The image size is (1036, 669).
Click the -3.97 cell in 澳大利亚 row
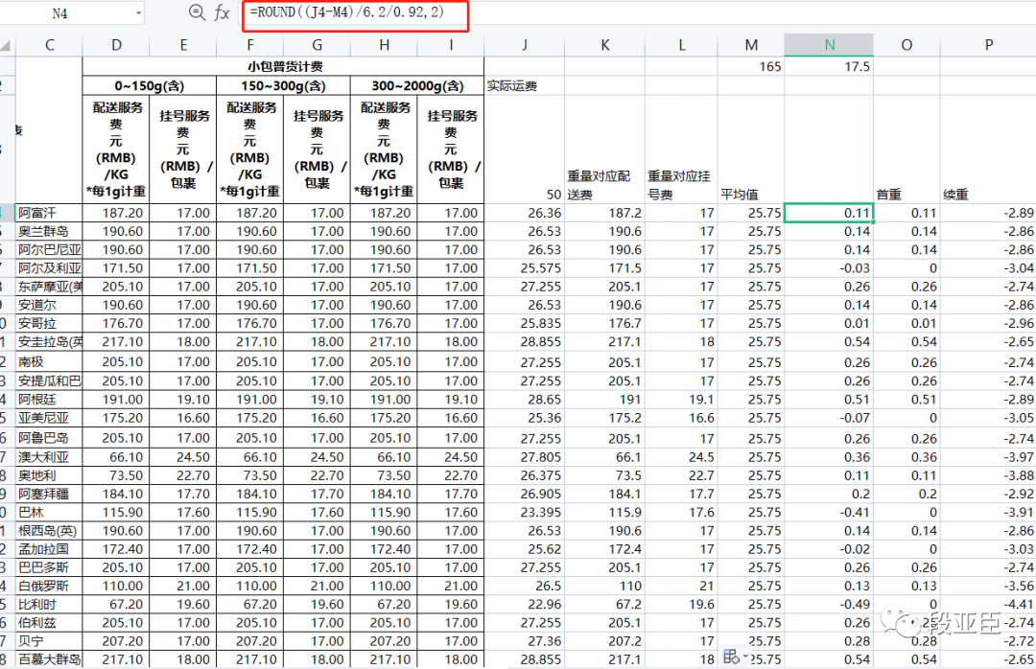click(988, 457)
